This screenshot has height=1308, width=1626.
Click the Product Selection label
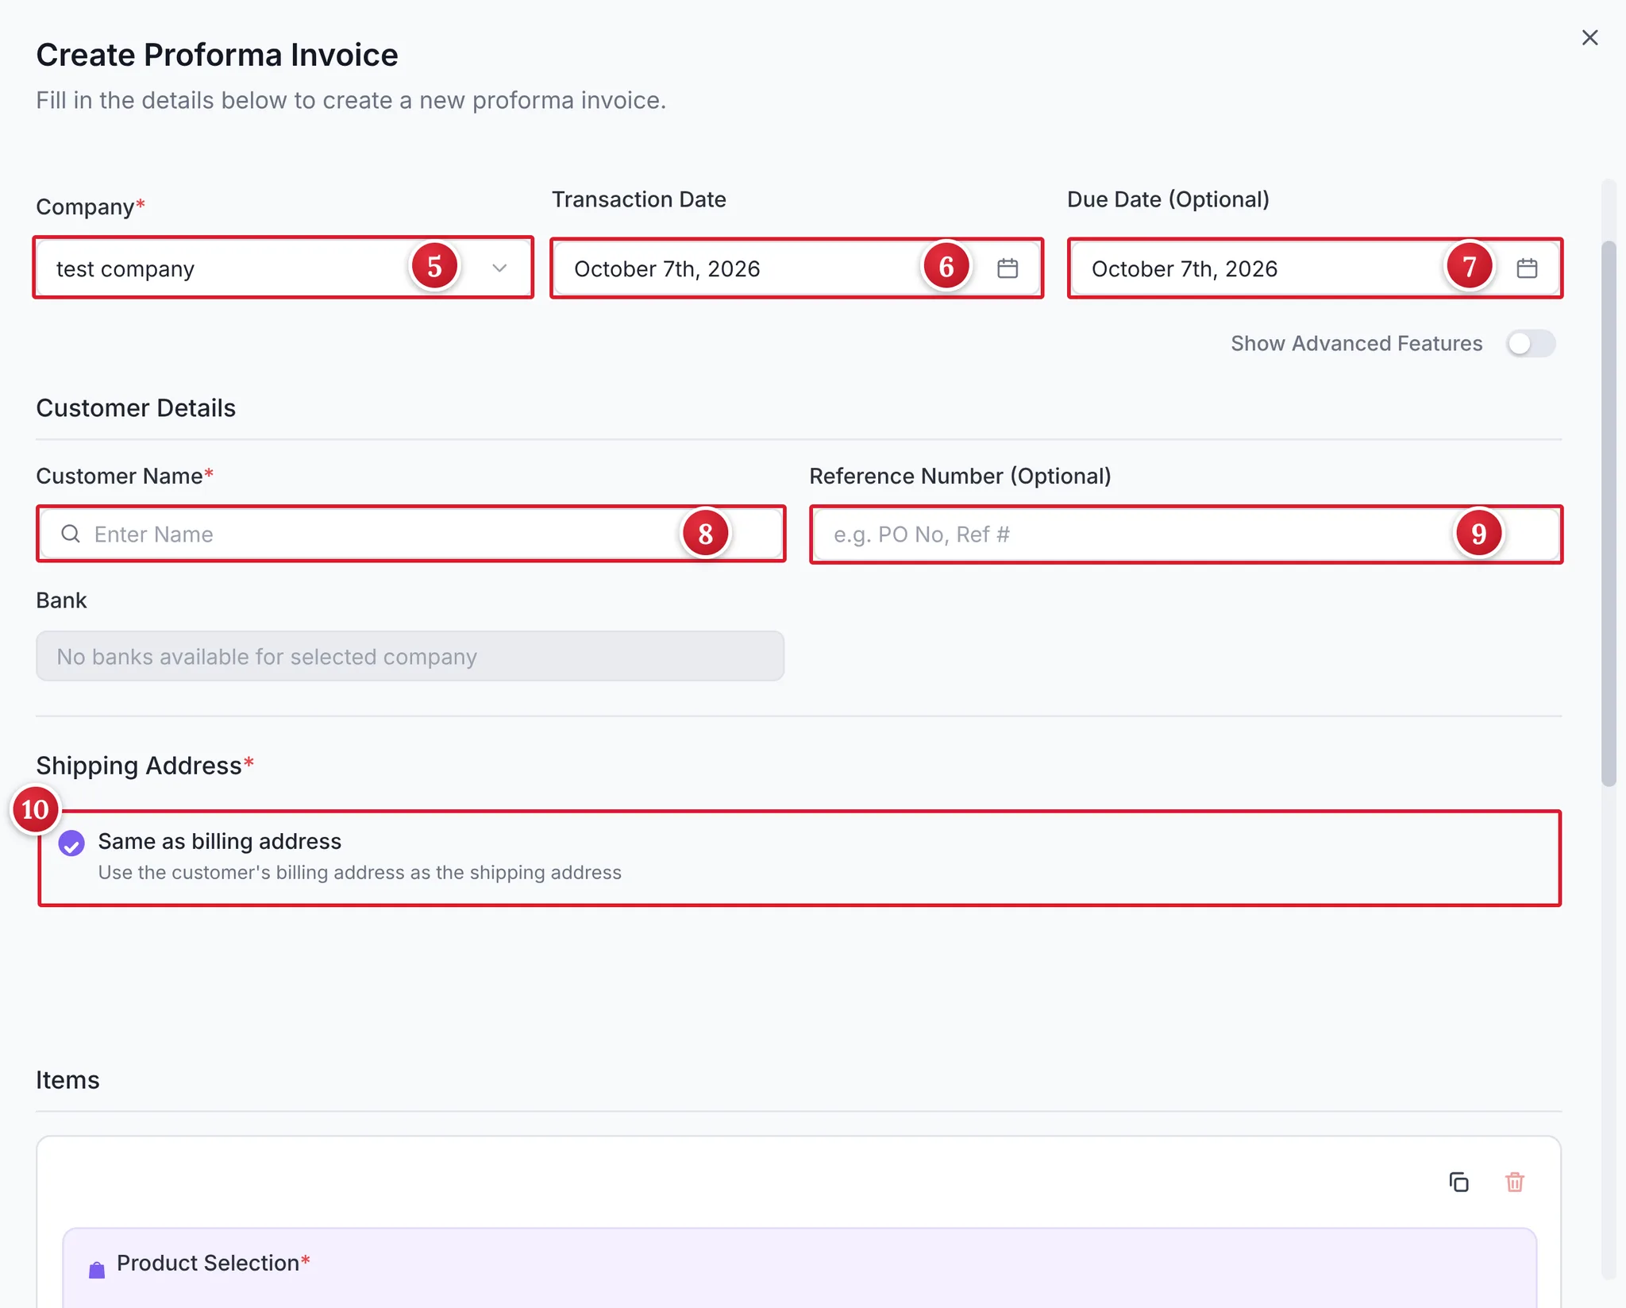(x=213, y=1263)
